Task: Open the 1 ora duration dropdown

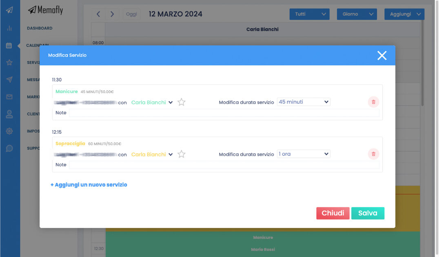Action: [x=303, y=154]
